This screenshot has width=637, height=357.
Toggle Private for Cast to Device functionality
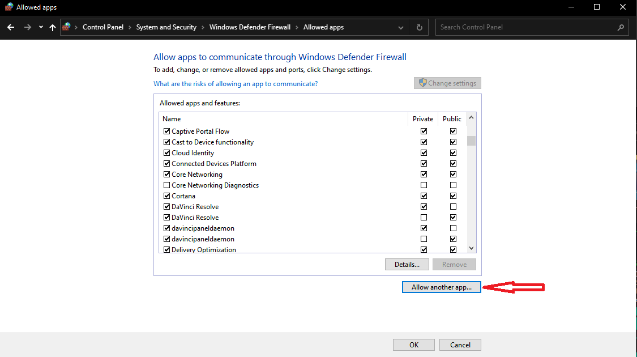point(424,142)
